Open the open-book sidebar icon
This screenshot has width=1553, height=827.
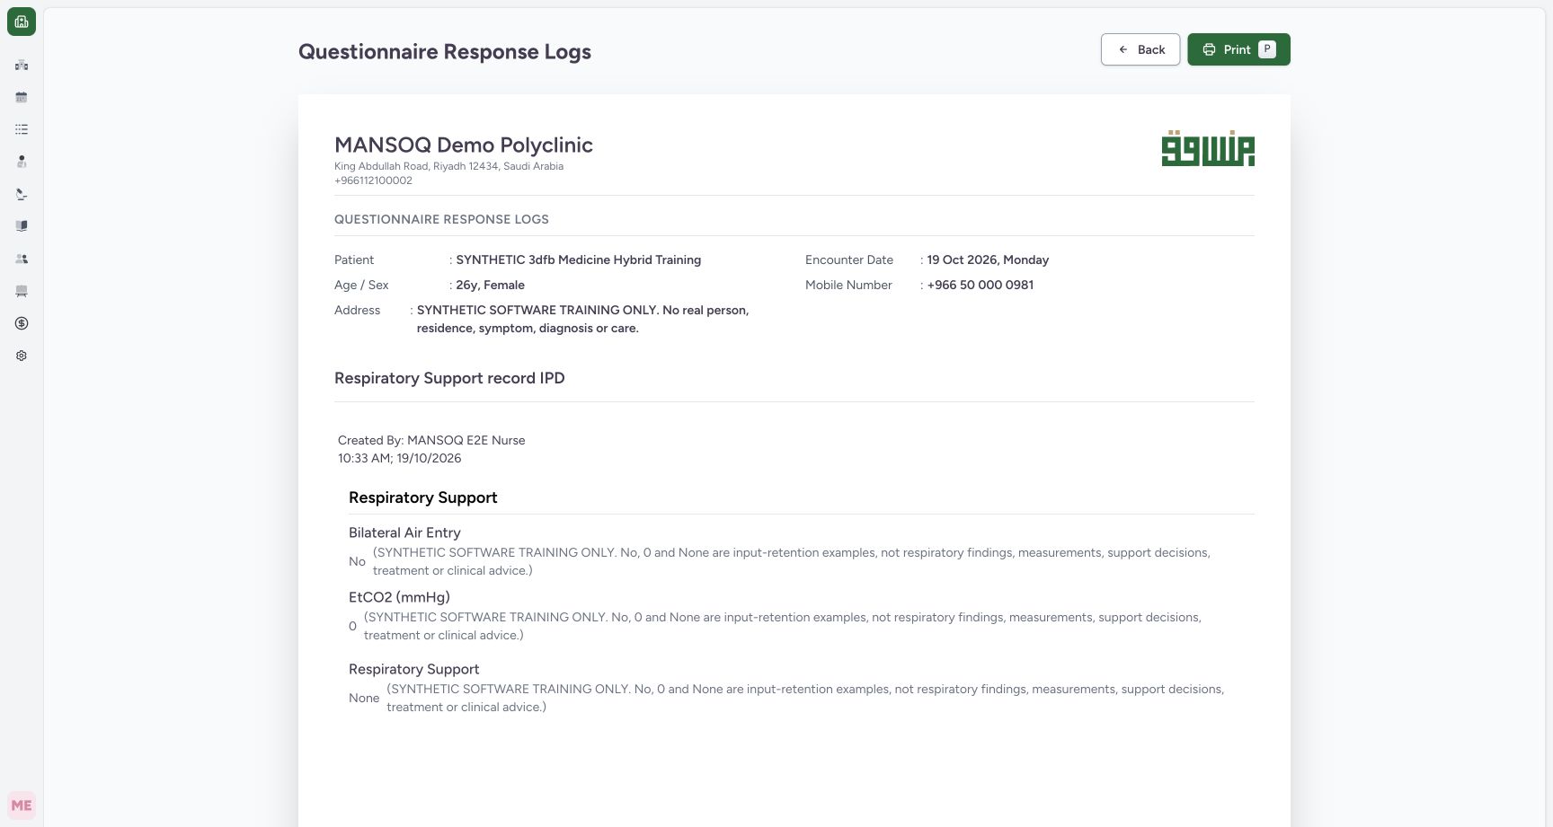[22, 226]
